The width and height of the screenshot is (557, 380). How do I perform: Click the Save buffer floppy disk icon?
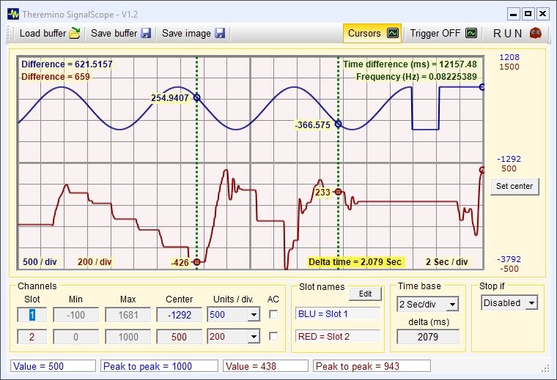146,33
